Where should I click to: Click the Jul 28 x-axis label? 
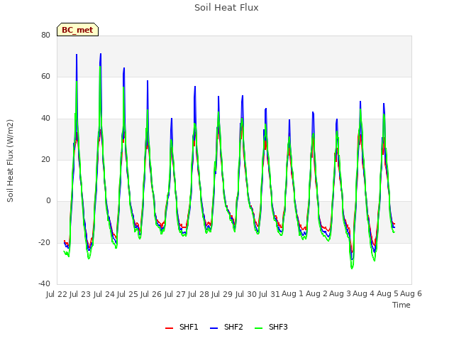(199, 294)
